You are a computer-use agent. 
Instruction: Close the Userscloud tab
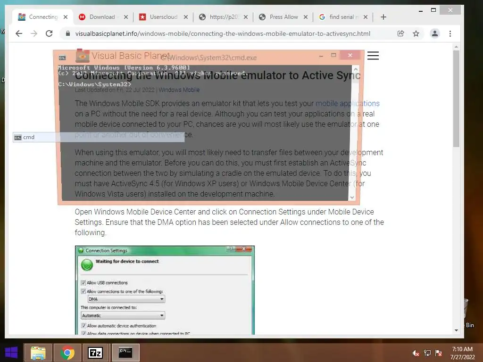[x=186, y=17]
